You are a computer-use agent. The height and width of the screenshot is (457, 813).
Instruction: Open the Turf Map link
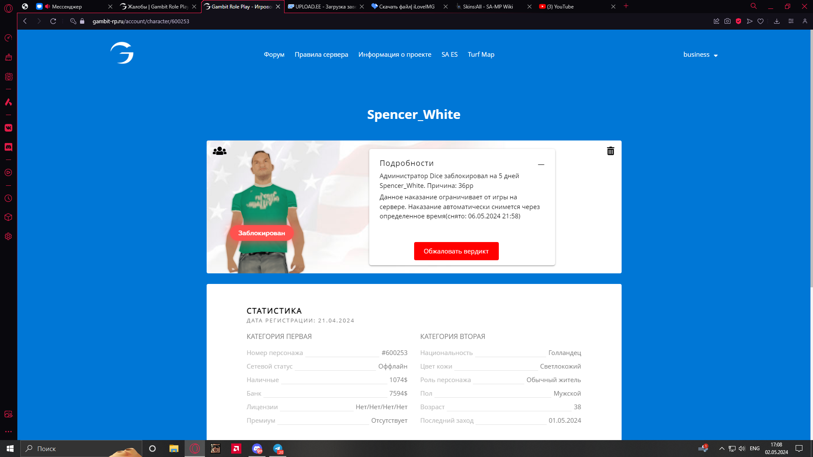click(481, 55)
